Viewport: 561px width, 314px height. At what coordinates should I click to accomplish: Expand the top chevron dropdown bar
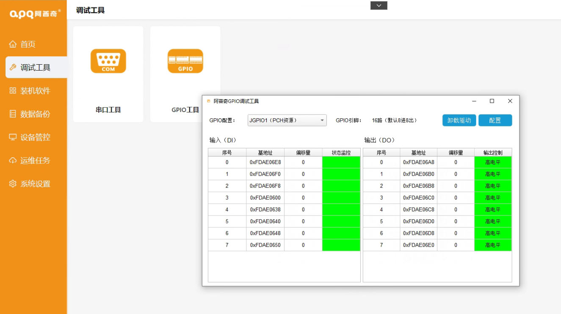[379, 5]
